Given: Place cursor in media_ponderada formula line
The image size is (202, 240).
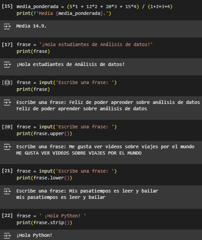Looking at the screenshot, I should [x=94, y=7].
